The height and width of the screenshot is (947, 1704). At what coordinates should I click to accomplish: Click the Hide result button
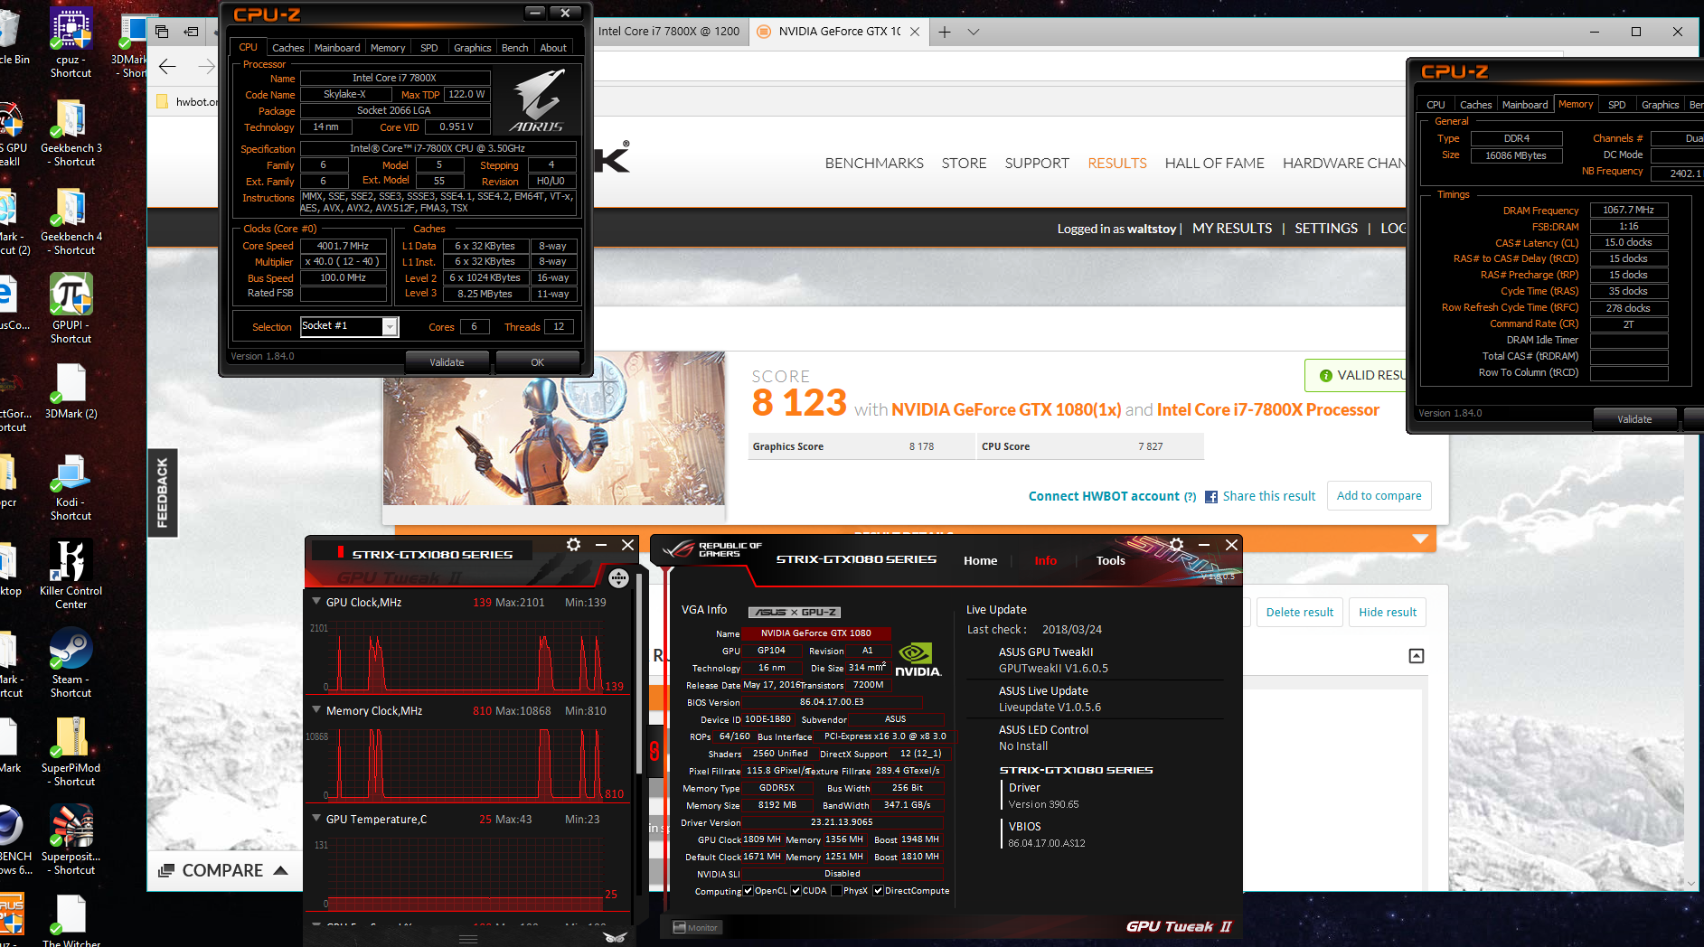pyautogui.click(x=1388, y=612)
